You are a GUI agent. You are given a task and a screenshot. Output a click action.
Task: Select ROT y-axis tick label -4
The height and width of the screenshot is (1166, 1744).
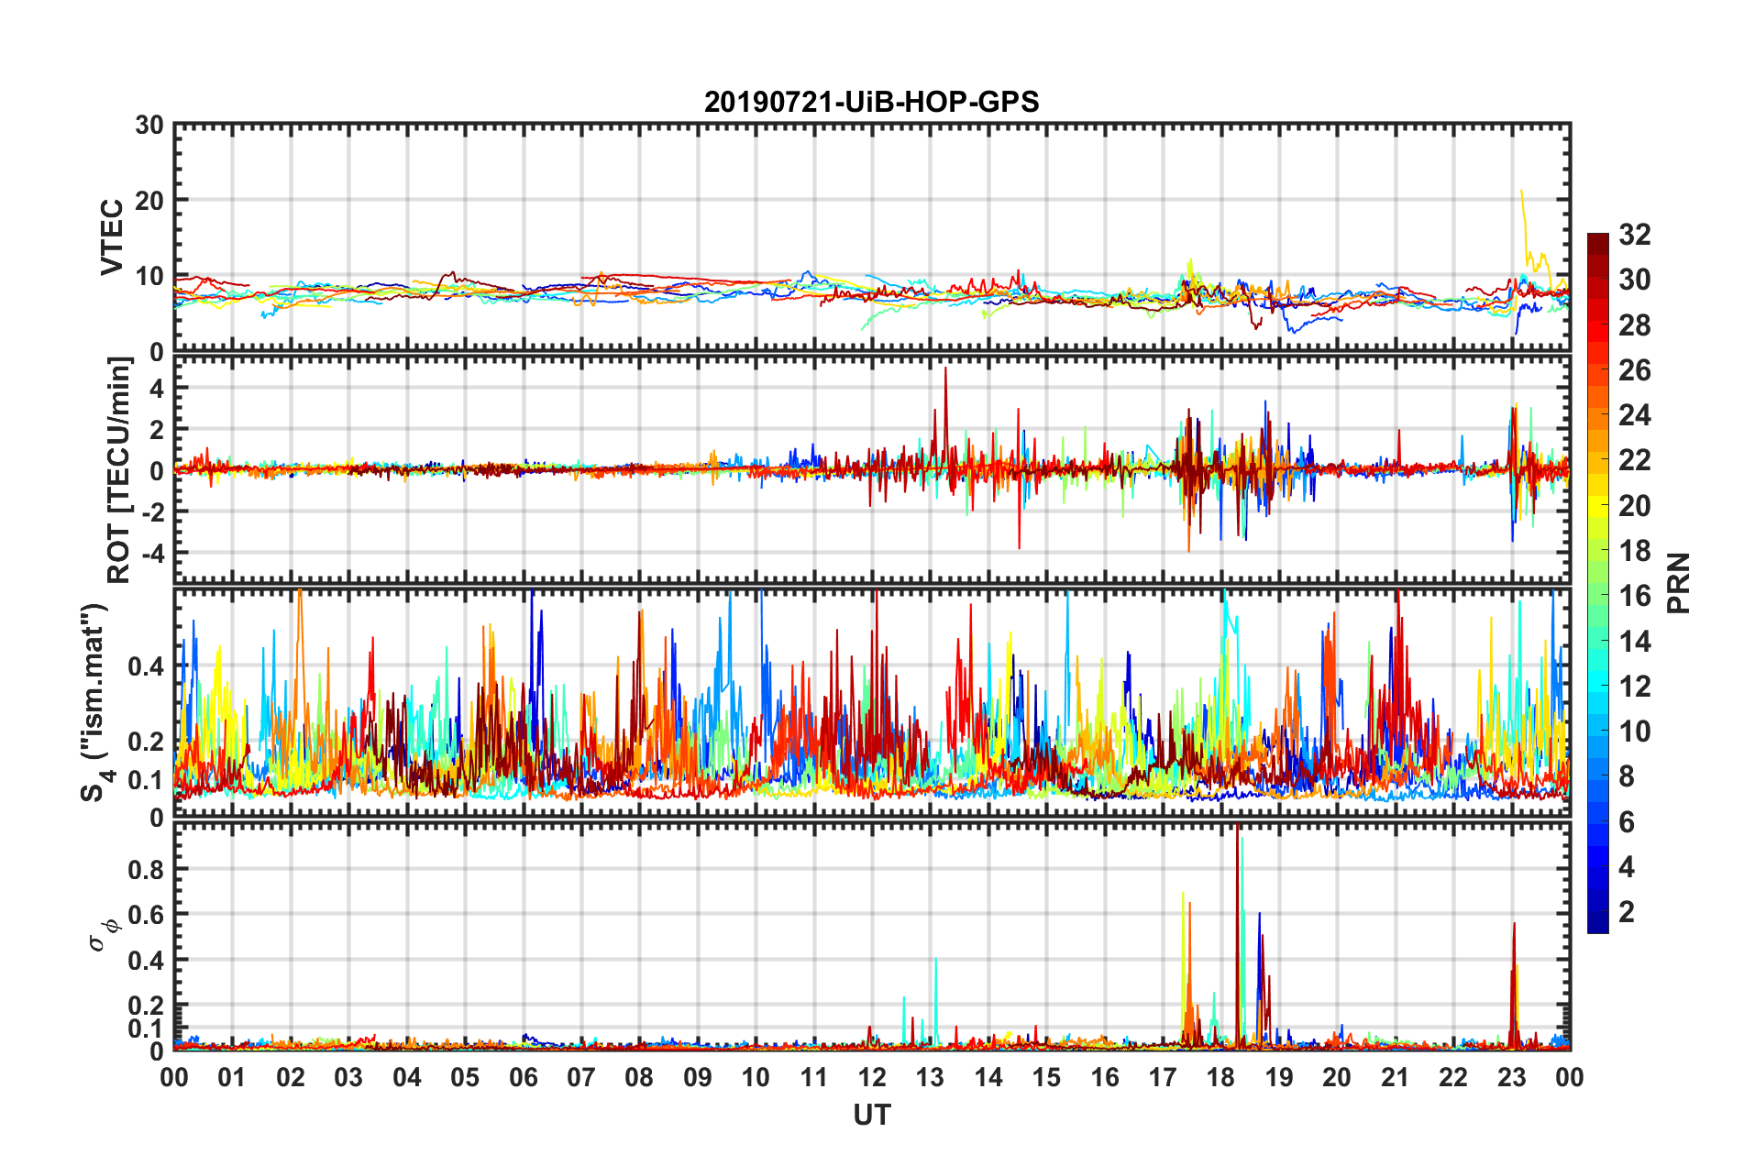click(153, 554)
